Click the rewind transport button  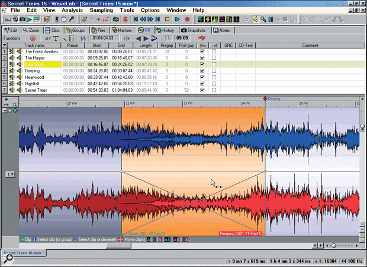[143, 19]
